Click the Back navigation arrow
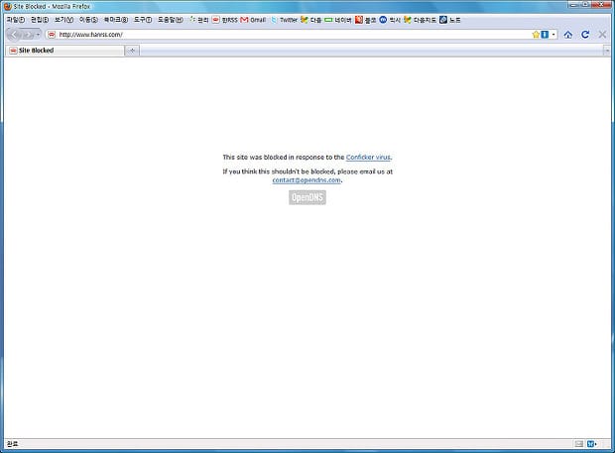The height and width of the screenshot is (453, 615). point(15,34)
